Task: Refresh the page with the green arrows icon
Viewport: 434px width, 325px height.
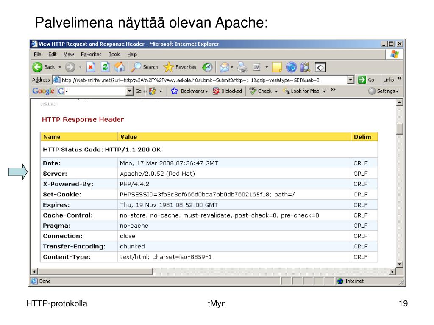Action: point(105,67)
